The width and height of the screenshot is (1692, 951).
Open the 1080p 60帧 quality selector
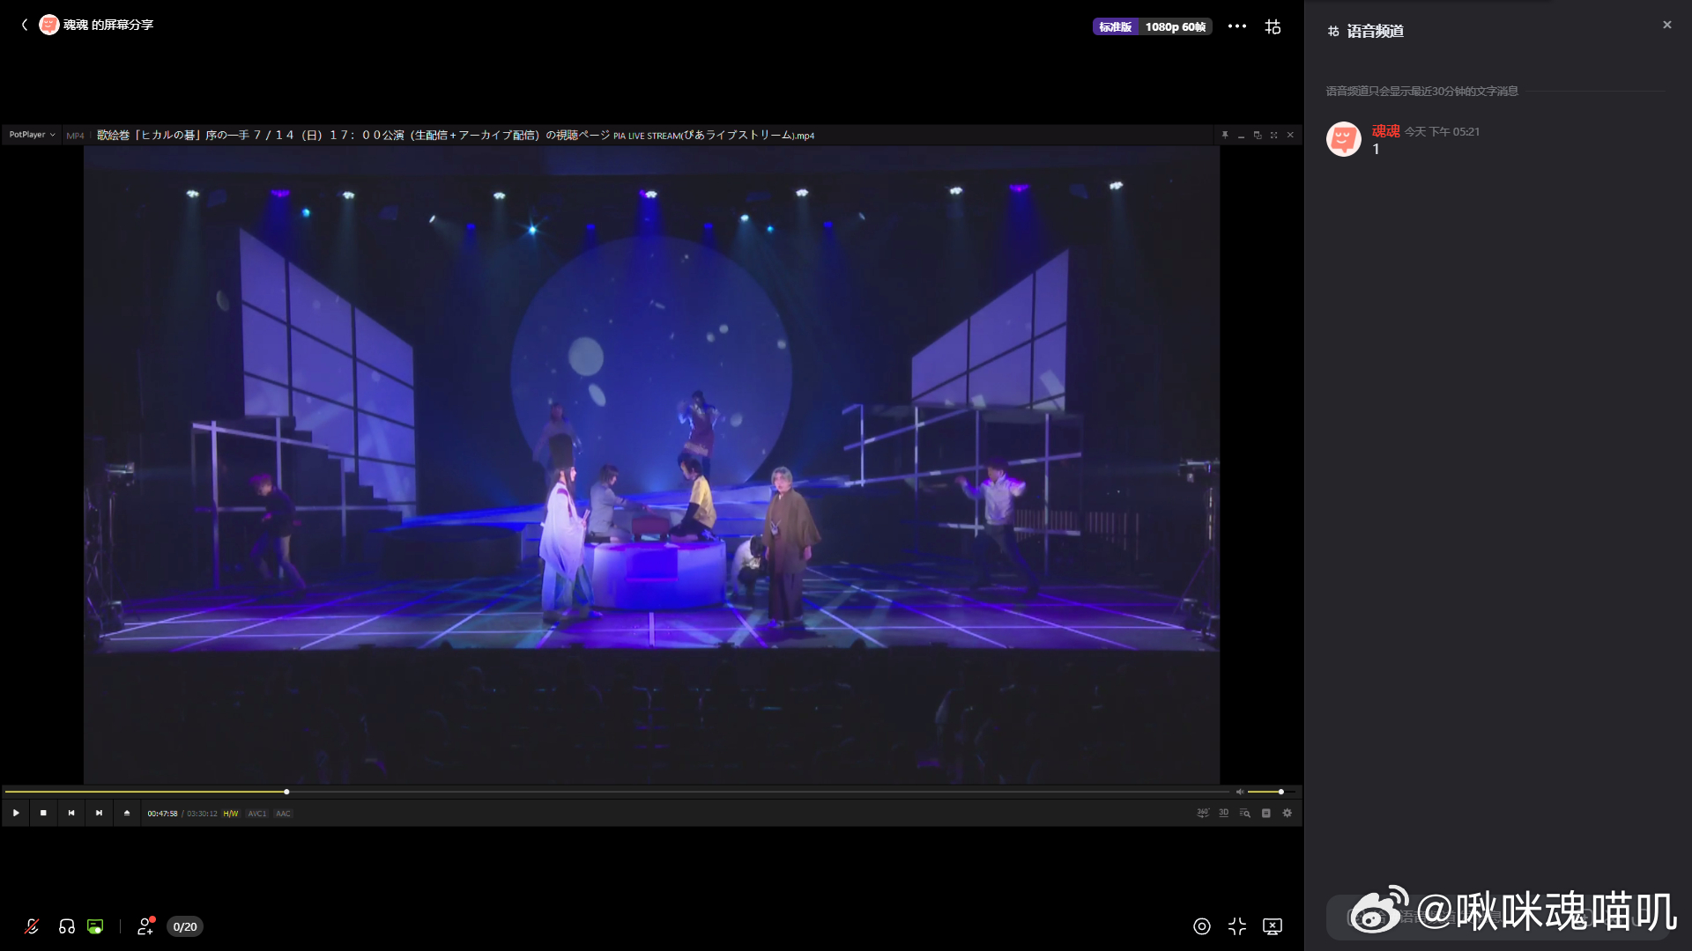tap(1175, 27)
